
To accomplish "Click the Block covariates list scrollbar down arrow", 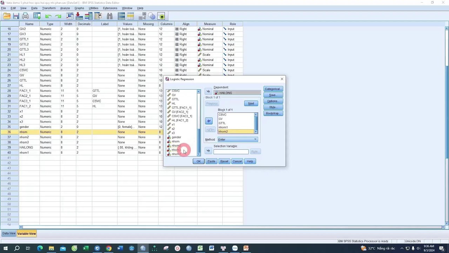I will [x=256, y=132].
